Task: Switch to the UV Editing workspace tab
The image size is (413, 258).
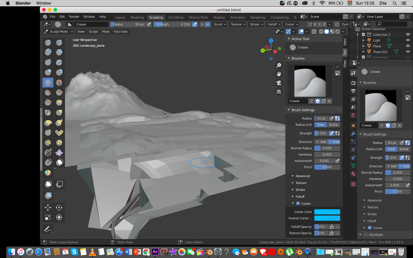Action: (x=176, y=17)
